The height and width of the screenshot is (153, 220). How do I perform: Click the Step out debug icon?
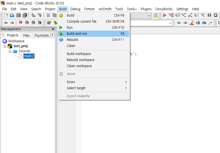(x=190, y=15)
